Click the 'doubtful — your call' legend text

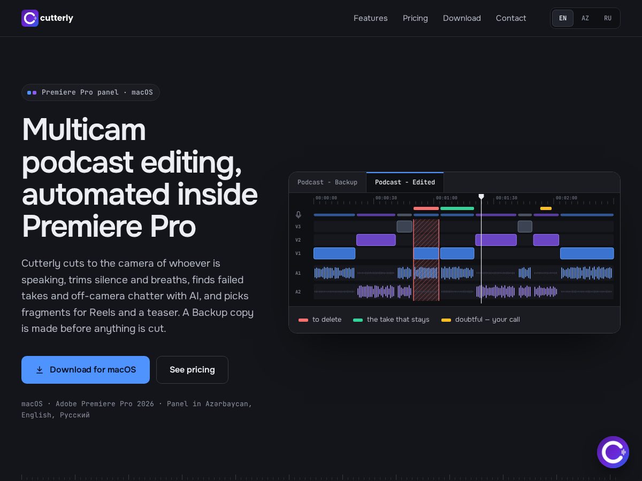tap(487, 320)
